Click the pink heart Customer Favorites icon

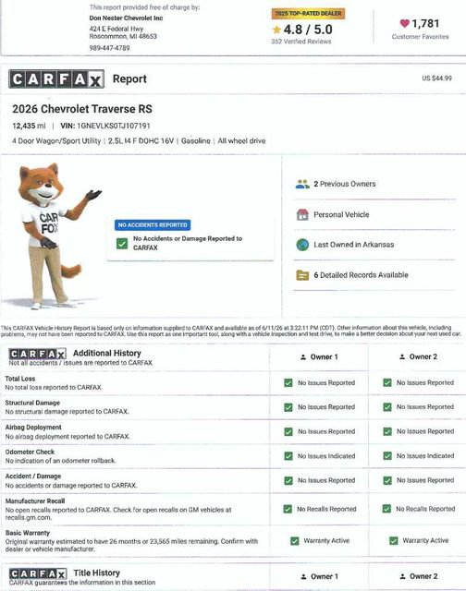[404, 23]
